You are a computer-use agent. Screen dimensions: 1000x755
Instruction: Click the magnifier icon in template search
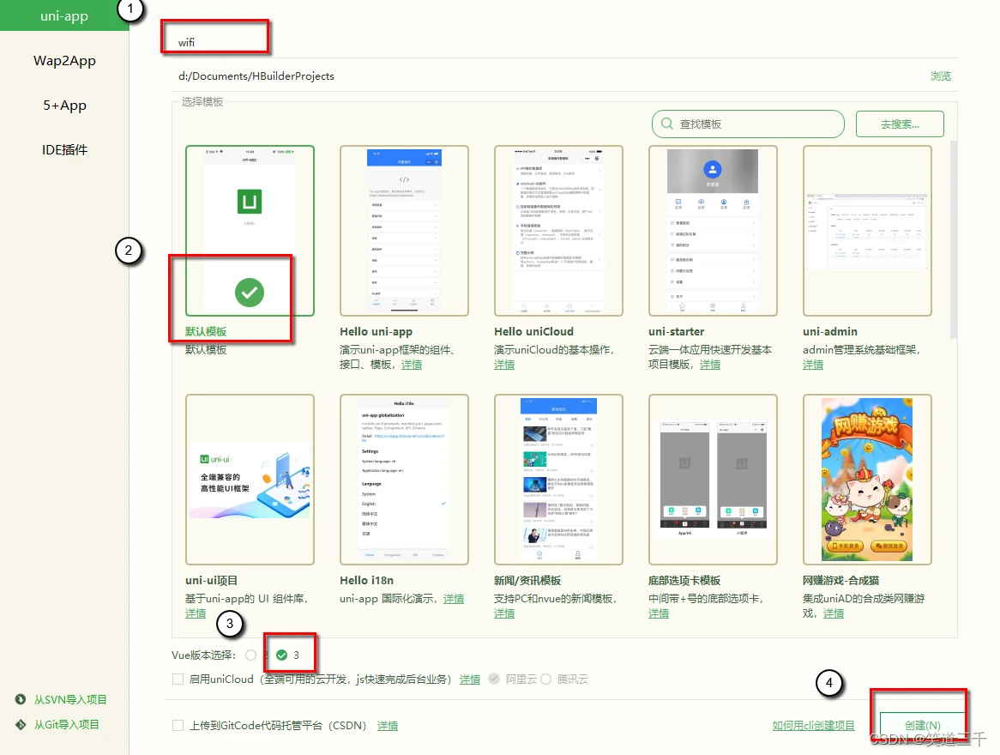666,124
